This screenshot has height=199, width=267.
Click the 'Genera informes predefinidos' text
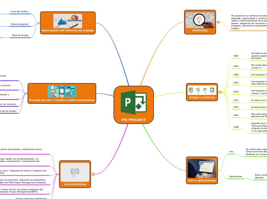pyautogui.click(x=31, y=198)
